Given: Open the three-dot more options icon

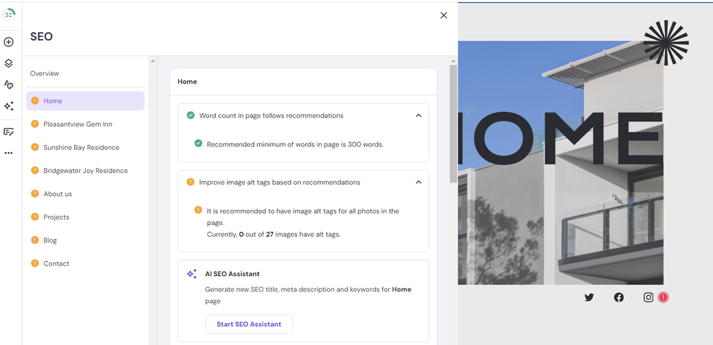Looking at the screenshot, I should (x=8, y=153).
